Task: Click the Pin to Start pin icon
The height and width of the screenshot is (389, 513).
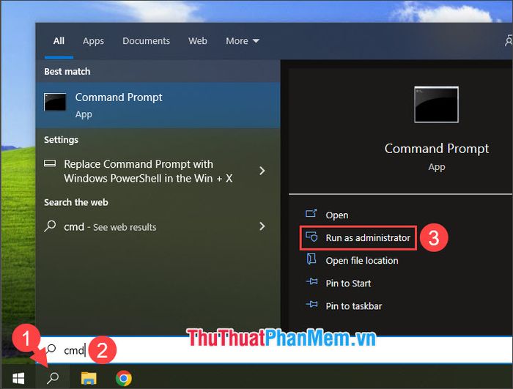Action: 311,282
